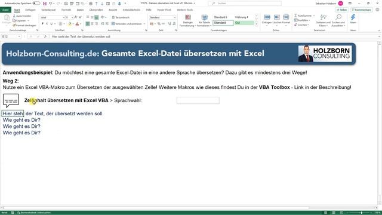Image resolution: width=382 pixels, height=215 pixels.
Task: Click the accounting number format icon
Action: pos(152,24)
